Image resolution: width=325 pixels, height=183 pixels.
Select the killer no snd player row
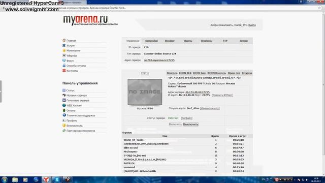click(187, 148)
